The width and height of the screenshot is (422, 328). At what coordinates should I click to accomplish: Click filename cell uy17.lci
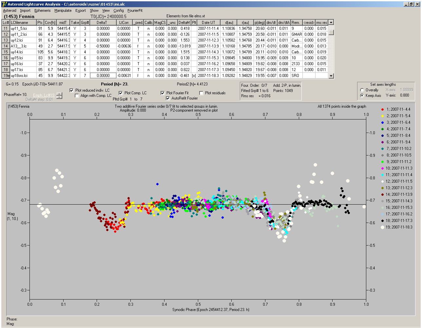[x=23, y=70]
